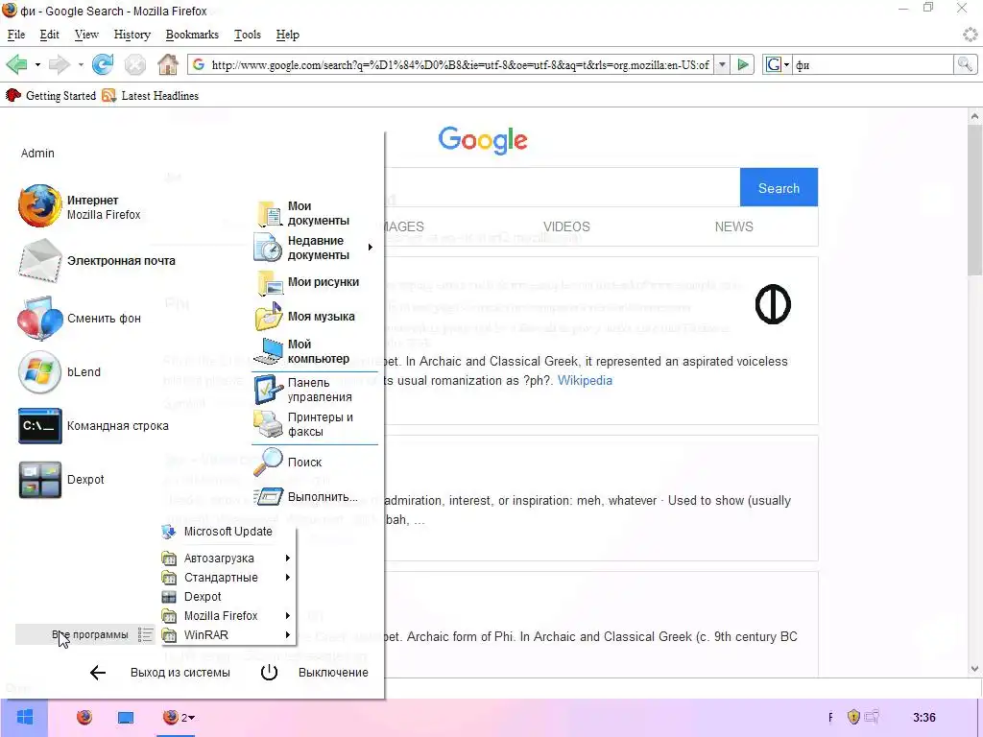
Task: Open Мои документы folder
Action: [303, 214]
